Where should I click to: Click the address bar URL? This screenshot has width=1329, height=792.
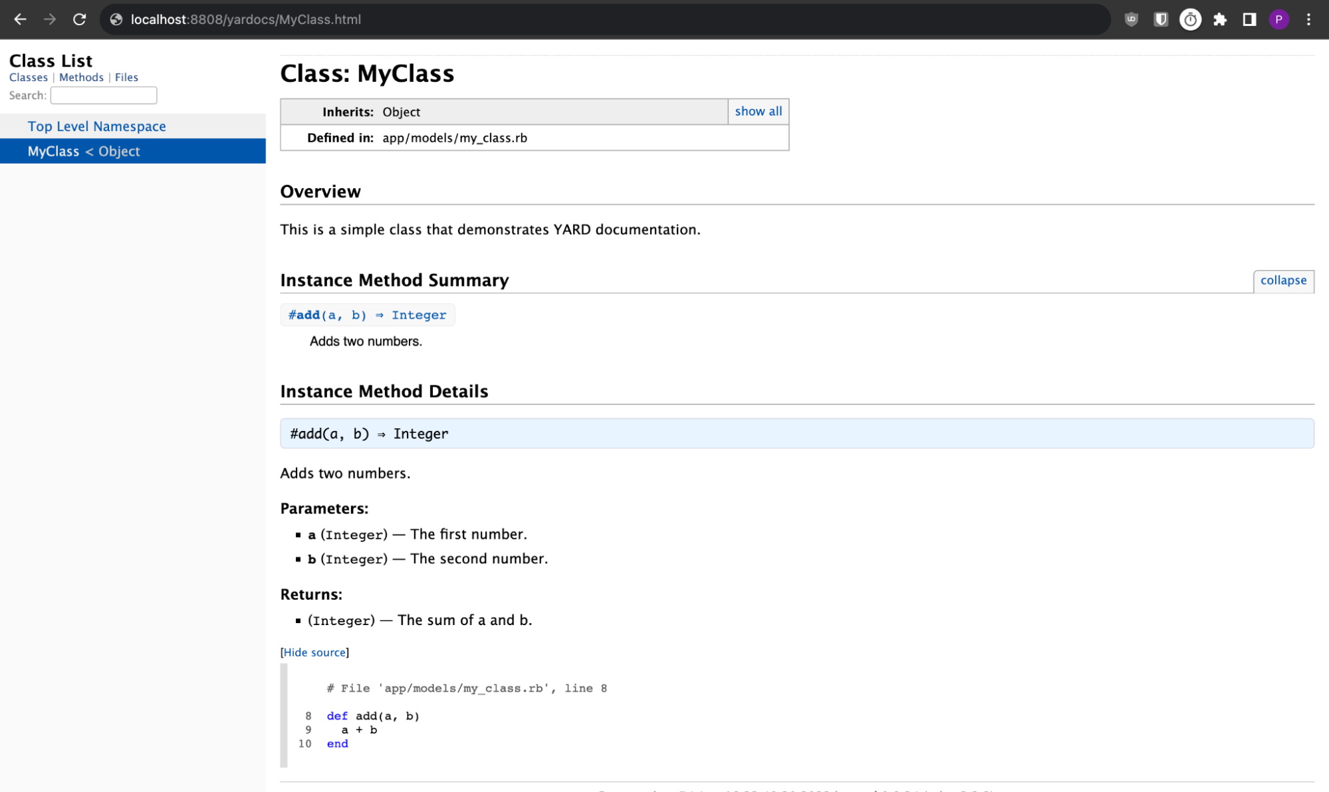(246, 19)
